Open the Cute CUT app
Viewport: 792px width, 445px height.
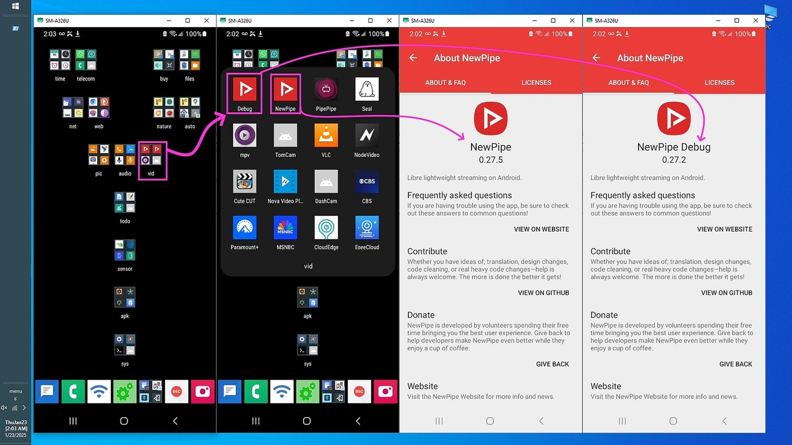pos(244,182)
